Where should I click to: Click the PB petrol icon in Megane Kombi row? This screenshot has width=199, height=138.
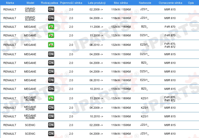pyautogui.click(x=51, y=98)
